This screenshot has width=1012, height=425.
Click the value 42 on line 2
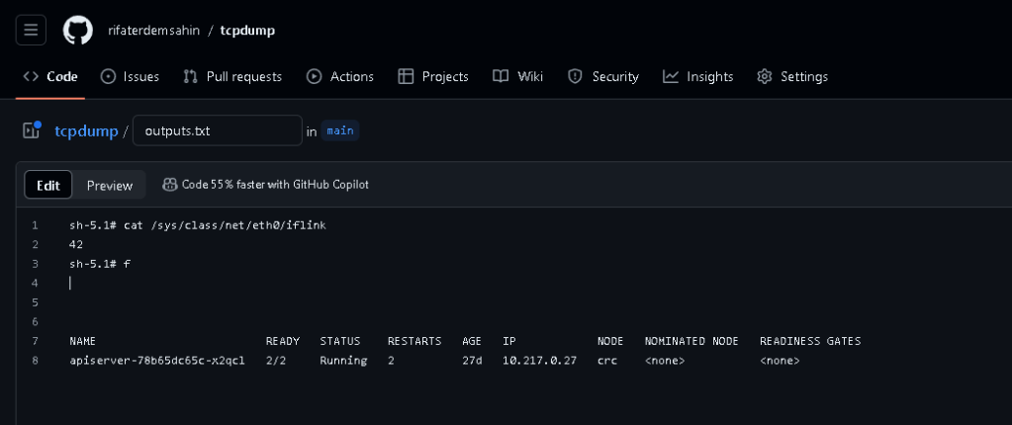click(x=76, y=244)
